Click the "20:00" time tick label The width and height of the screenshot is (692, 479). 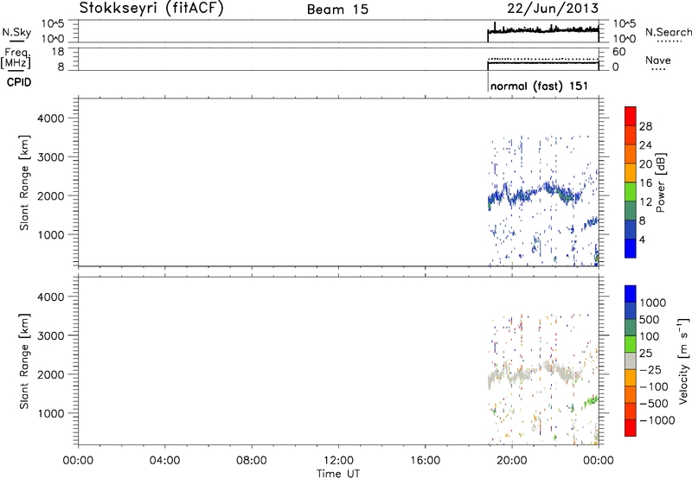(x=511, y=461)
